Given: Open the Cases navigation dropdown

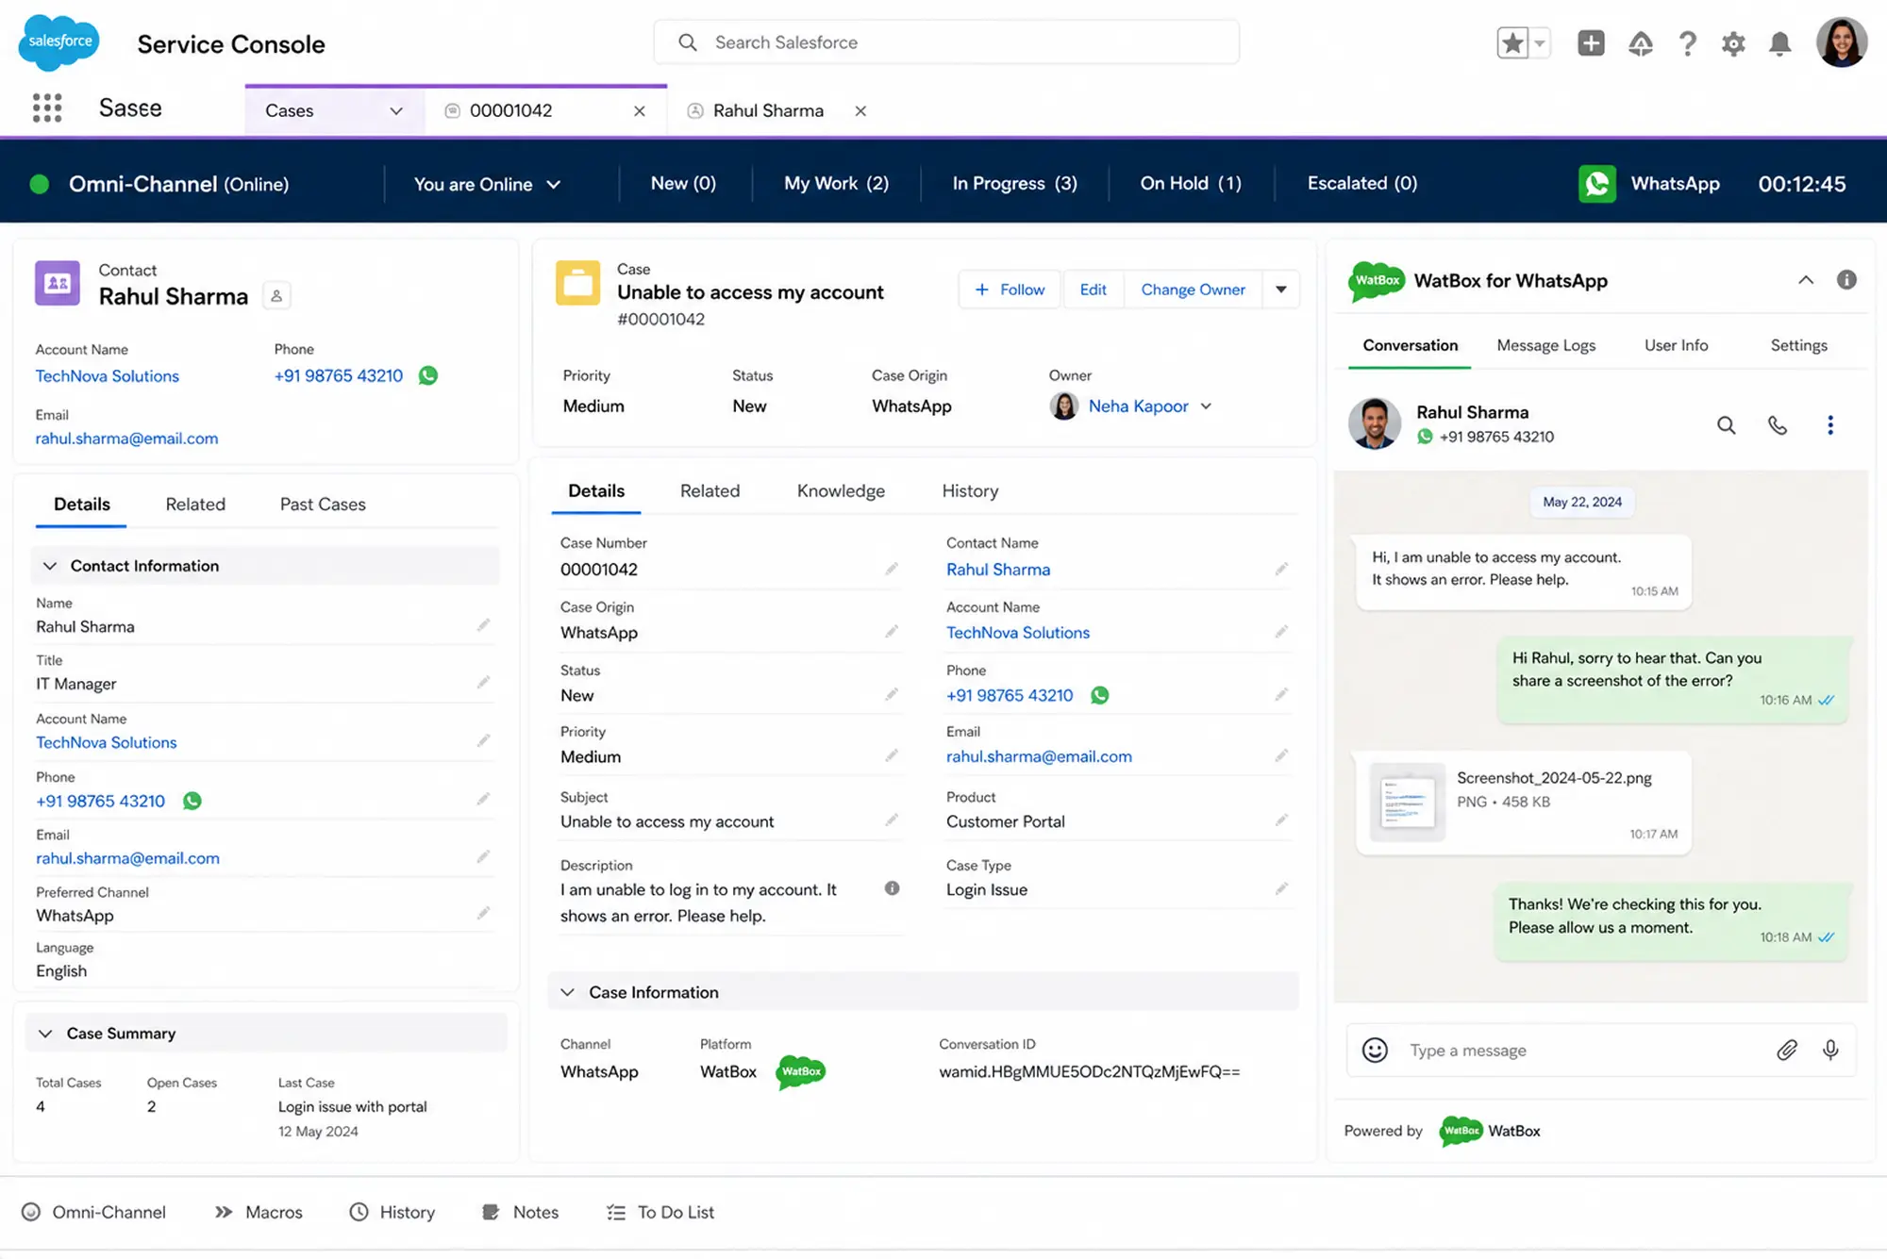Looking at the screenshot, I should 396,110.
